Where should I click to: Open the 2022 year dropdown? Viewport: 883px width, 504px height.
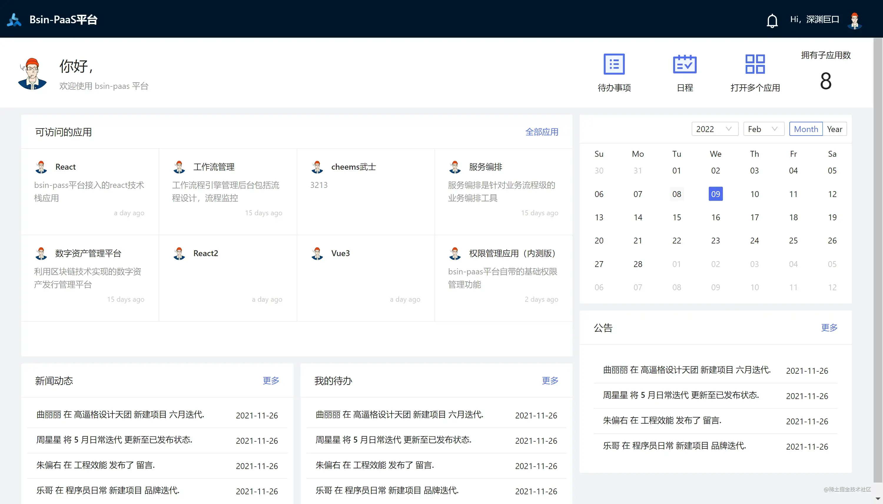[714, 128]
